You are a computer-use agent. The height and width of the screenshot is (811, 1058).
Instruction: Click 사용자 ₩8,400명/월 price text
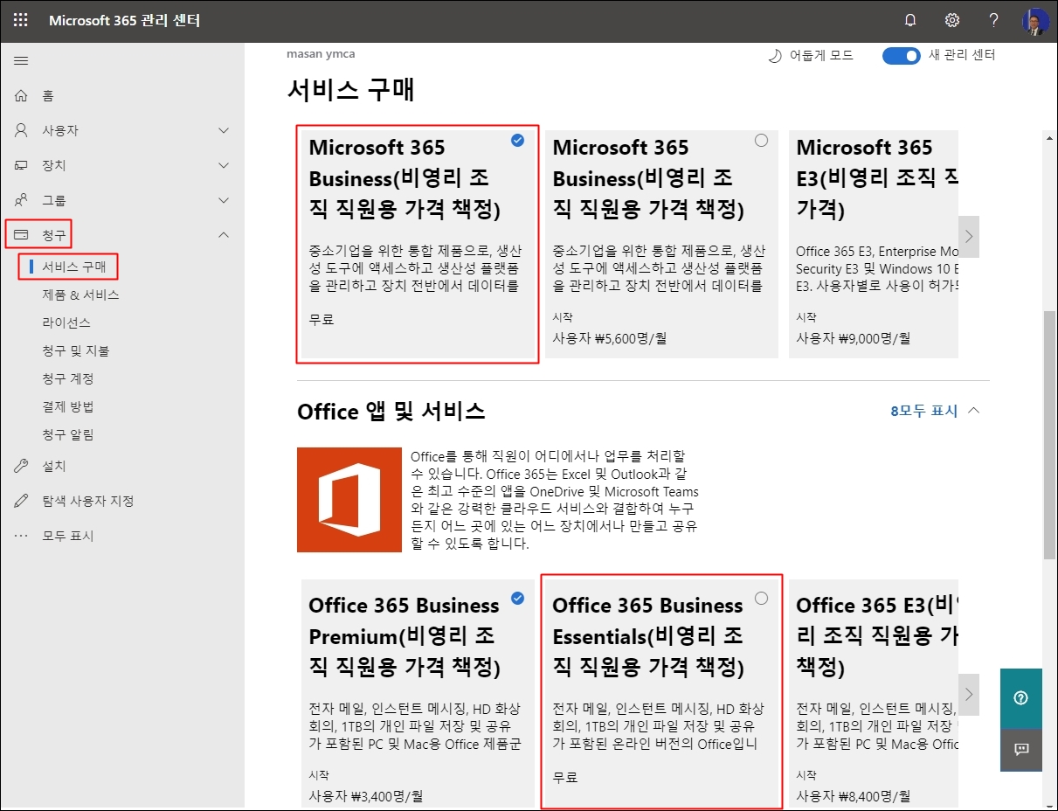point(854,795)
